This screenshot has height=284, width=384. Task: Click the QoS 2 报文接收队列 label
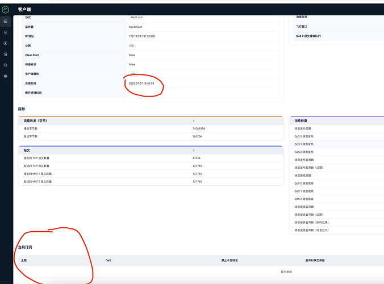(x=308, y=36)
